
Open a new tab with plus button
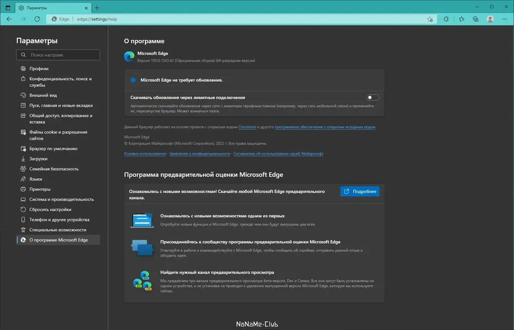click(97, 8)
